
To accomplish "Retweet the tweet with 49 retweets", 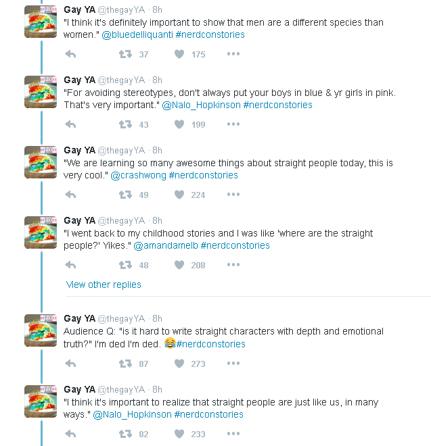I will click(x=125, y=195).
